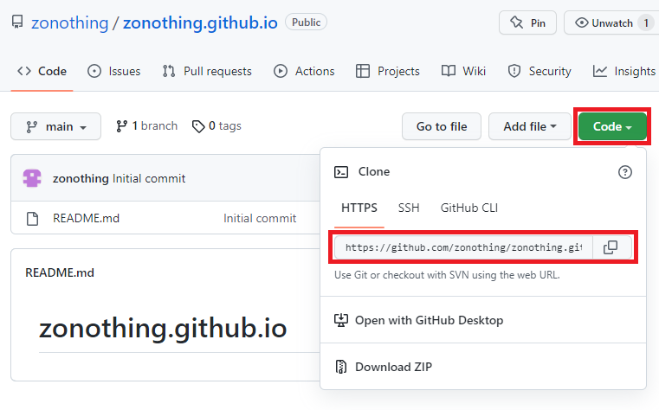Screen dimensions: 659x410
Task: Click the Open with GitHub Desktop option
Action: (483, 320)
